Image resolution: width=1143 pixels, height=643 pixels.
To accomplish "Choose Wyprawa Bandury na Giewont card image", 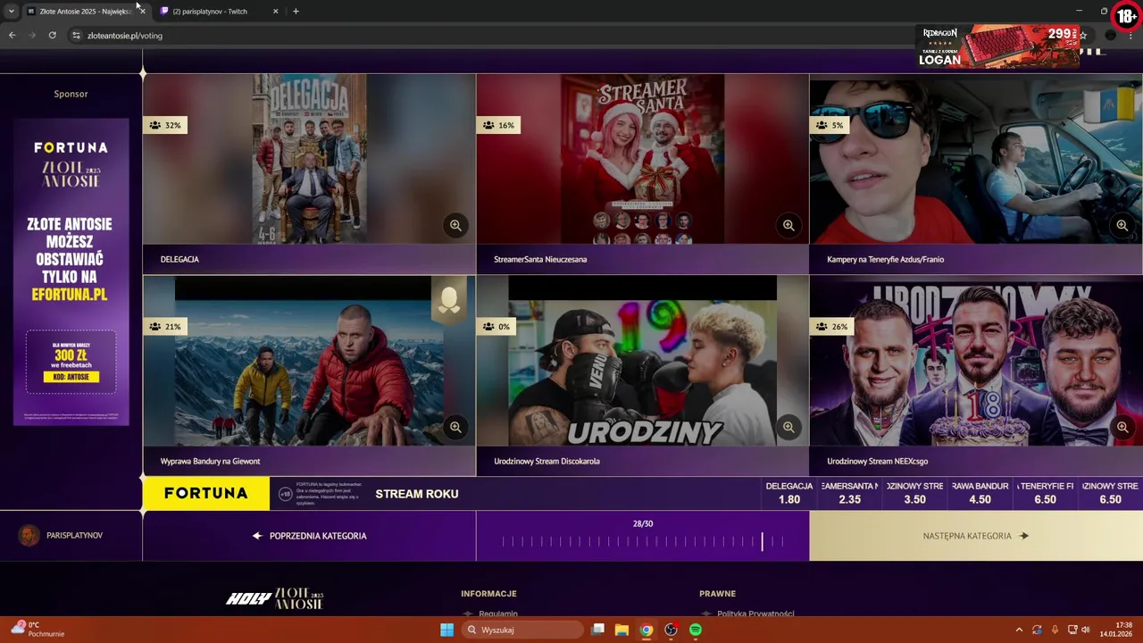I will point(309,361).
